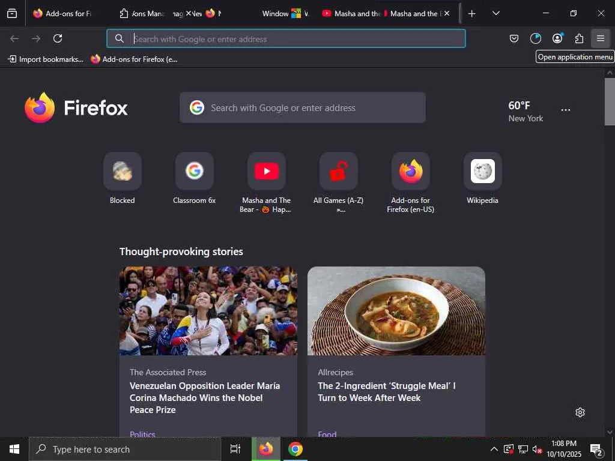
Task: Open Firefox View icon in tab bar
Action: point(12,13)
